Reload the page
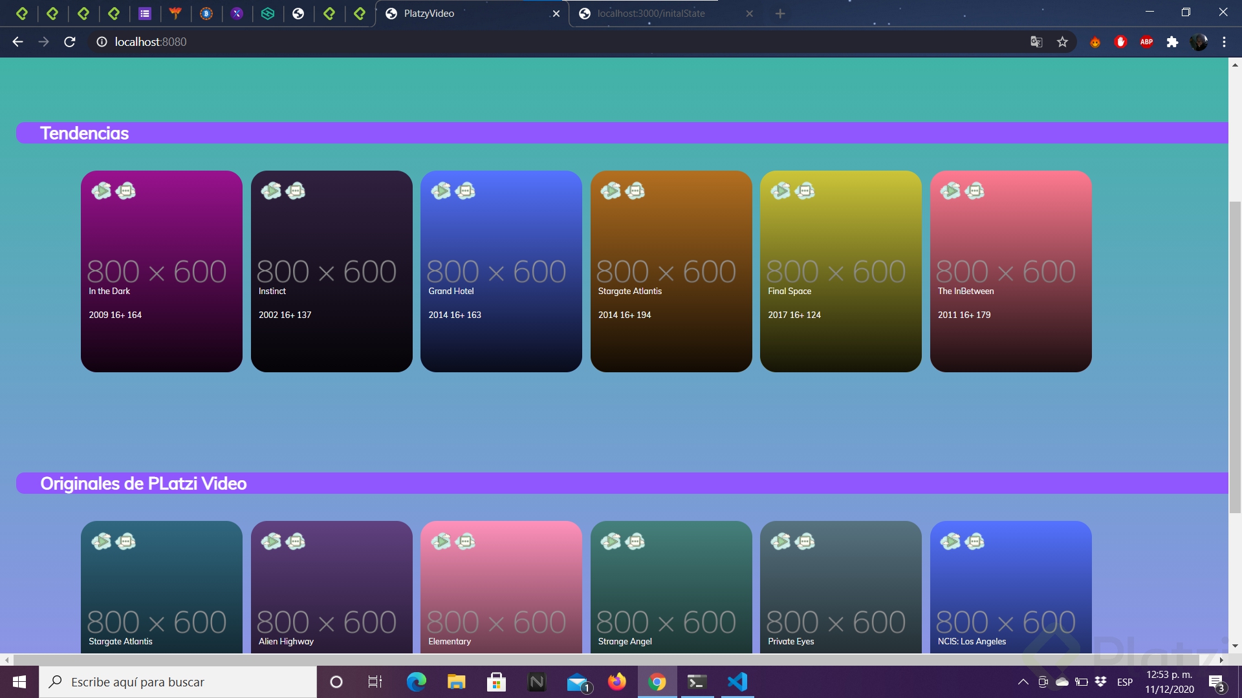Screen dimensions: 1242x698 point(70,42)
